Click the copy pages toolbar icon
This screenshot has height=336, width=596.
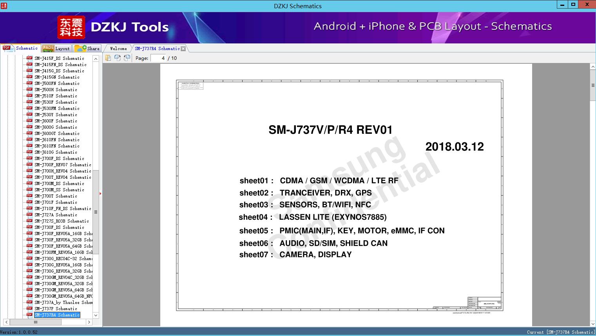[108, 58]
